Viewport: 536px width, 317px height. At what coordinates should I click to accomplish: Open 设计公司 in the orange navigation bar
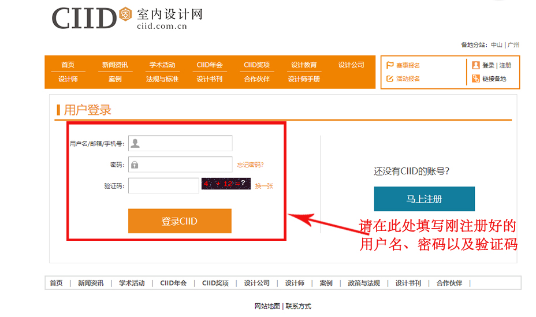pos(351,65)
